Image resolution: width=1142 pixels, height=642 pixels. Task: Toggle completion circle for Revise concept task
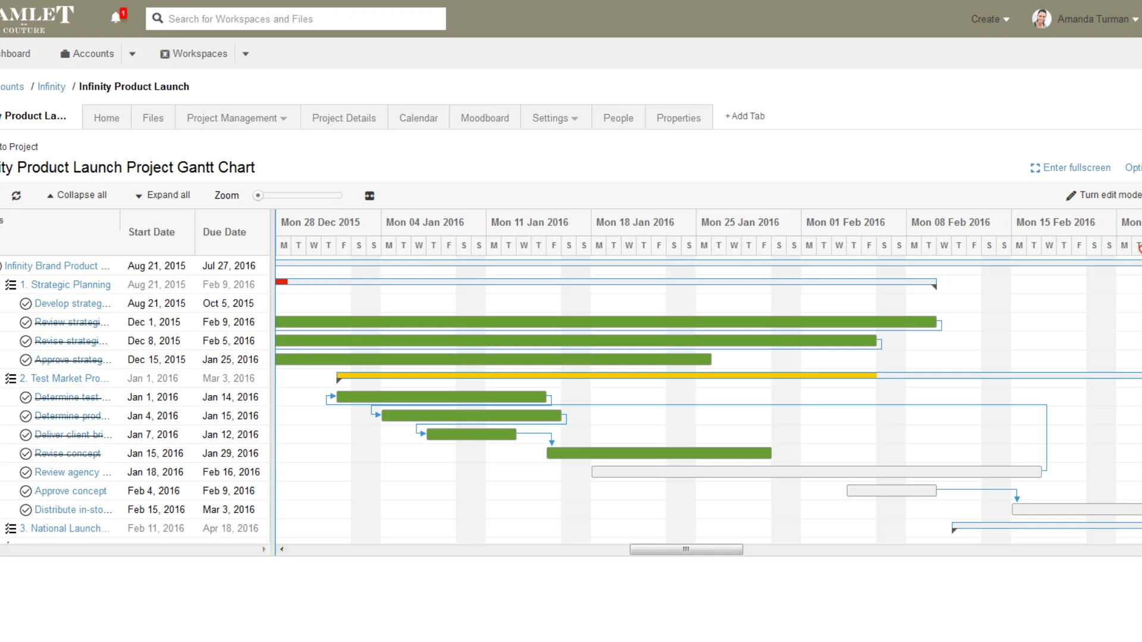tap(26, 454)
